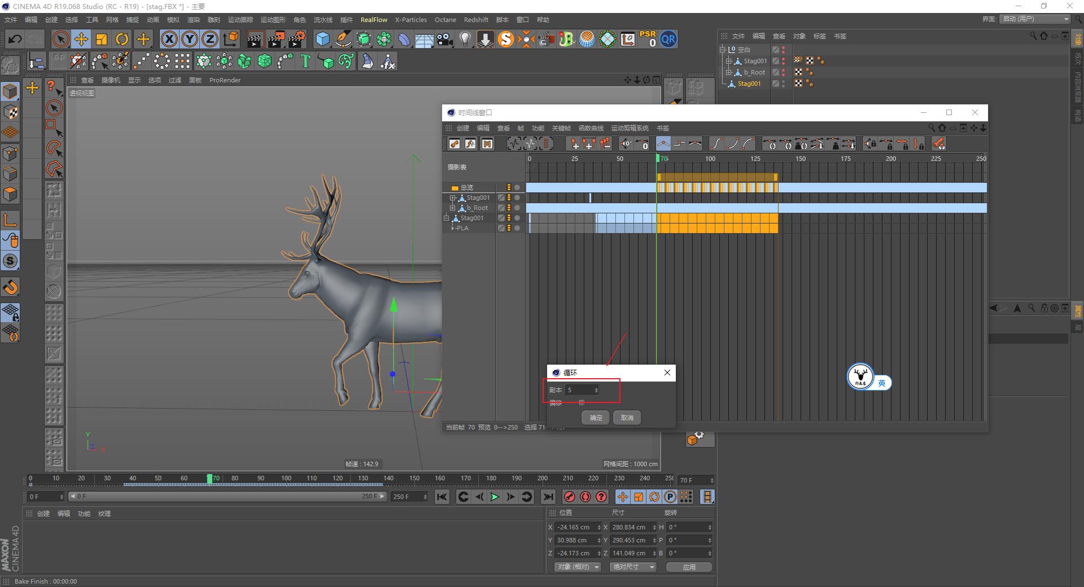Open the RealFlow menu
This screenshot has height=587, width=1084.
(373, 19)
